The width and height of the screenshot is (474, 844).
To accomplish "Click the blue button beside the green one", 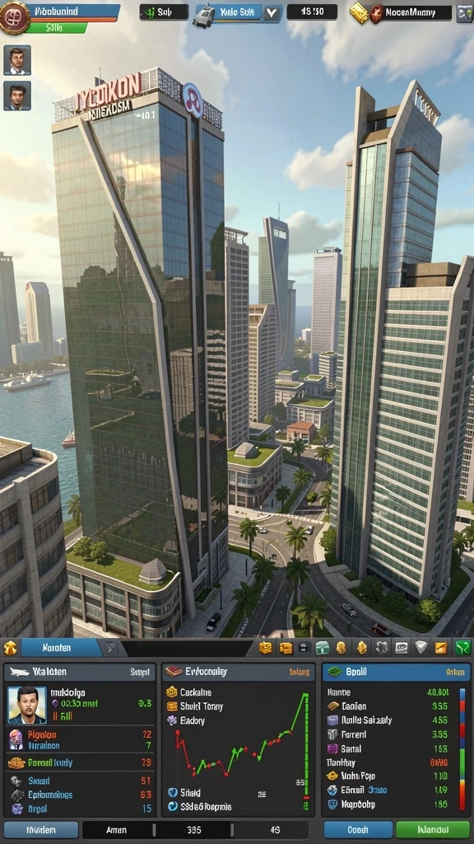I will coord(357,829).
